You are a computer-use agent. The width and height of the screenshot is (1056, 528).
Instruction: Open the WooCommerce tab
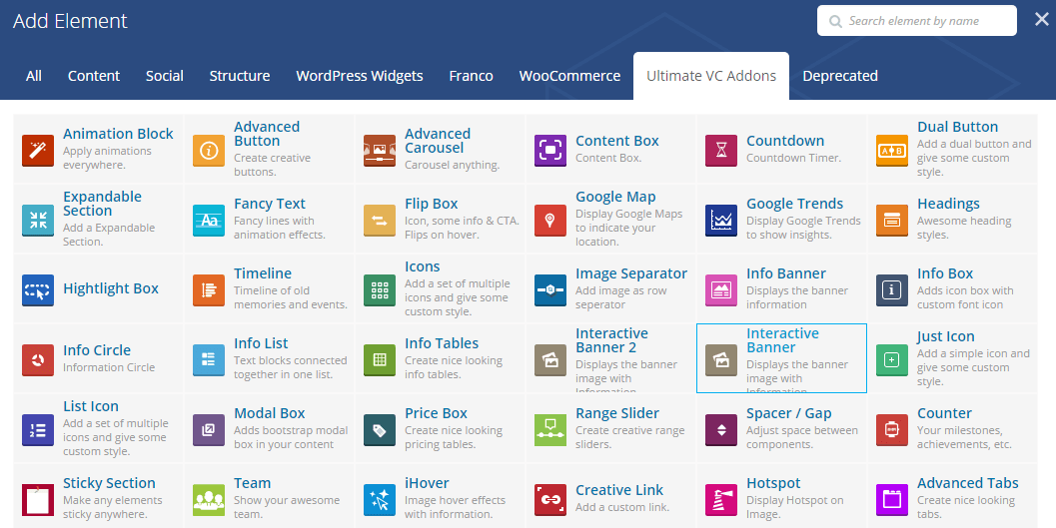coord(569,76)
